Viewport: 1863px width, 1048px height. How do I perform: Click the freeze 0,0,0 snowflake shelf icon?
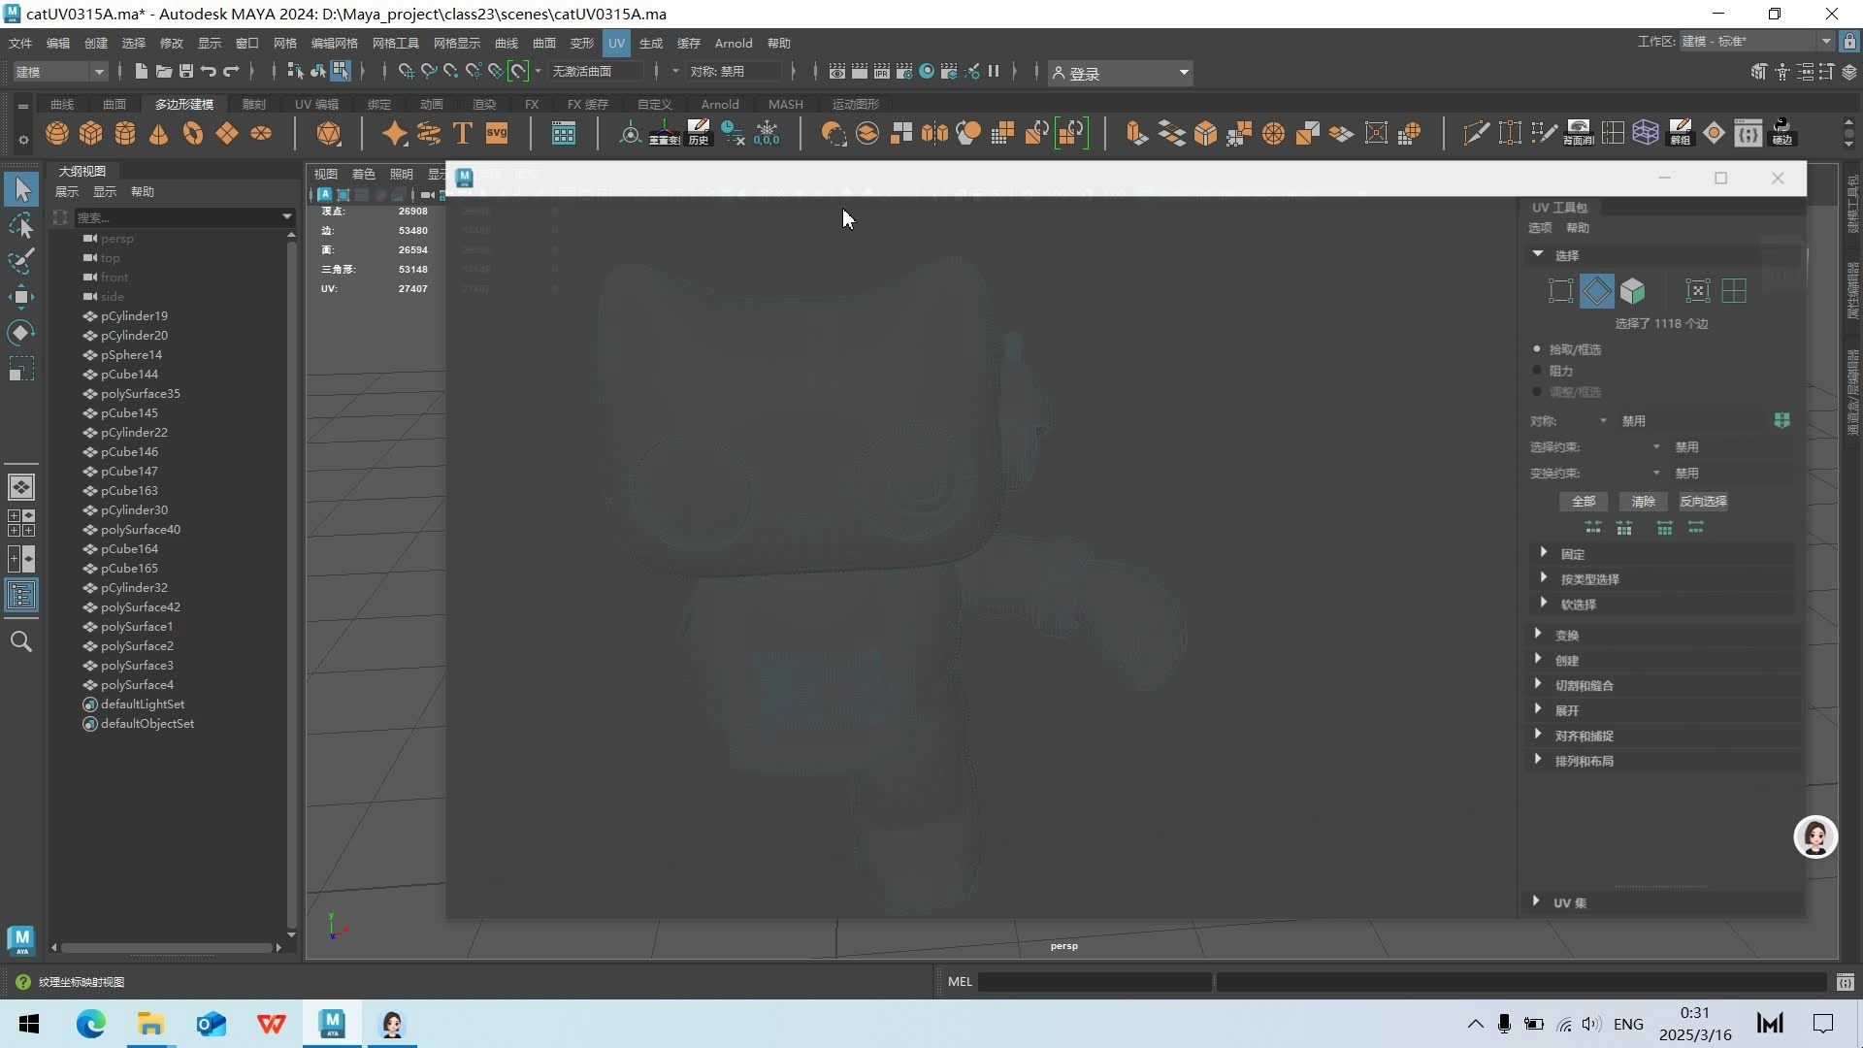click(x=767, y=133)
